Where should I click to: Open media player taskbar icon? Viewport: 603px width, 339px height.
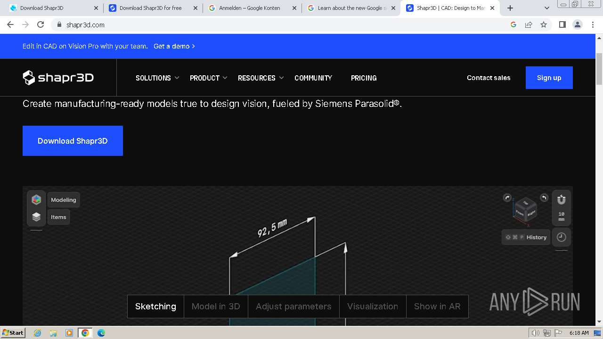point(69,333)
